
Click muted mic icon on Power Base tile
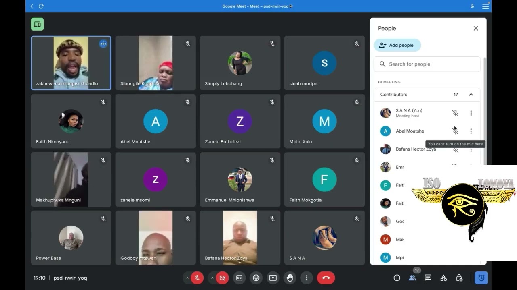(103, 219)
